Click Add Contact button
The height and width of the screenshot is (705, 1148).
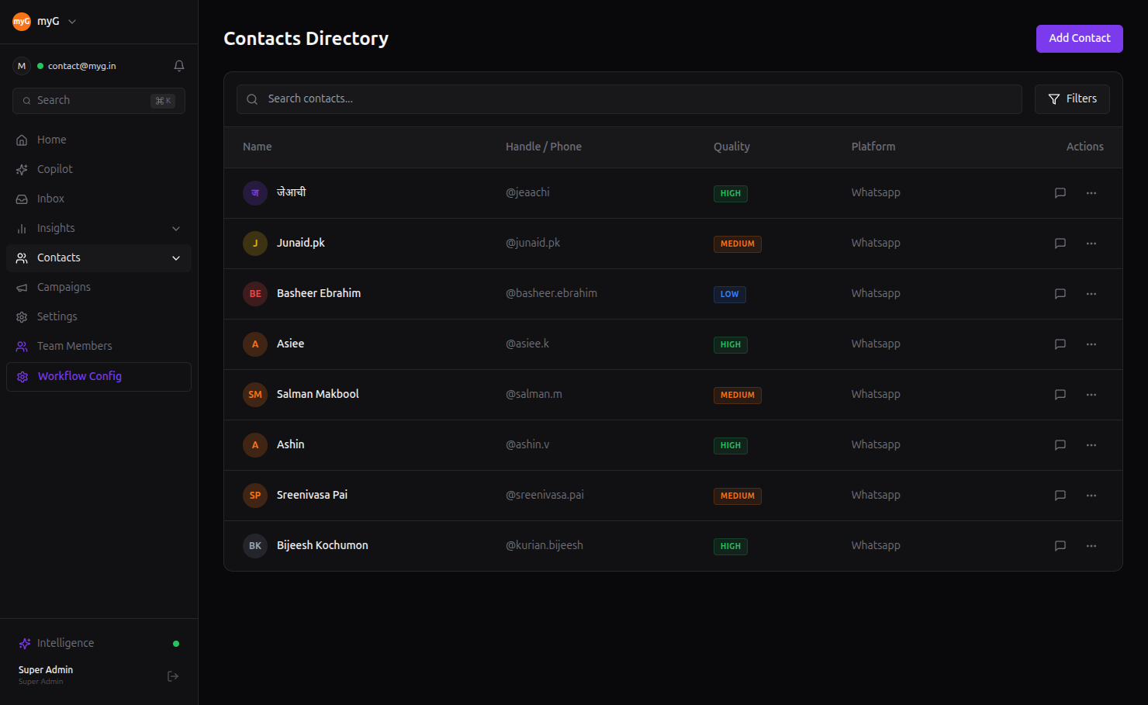pos(1079,38)
